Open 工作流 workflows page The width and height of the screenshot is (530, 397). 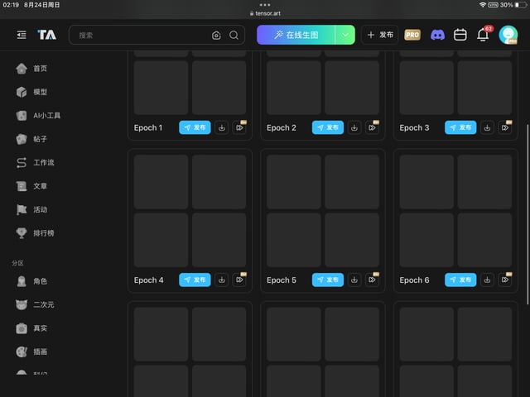click(36, 162)
